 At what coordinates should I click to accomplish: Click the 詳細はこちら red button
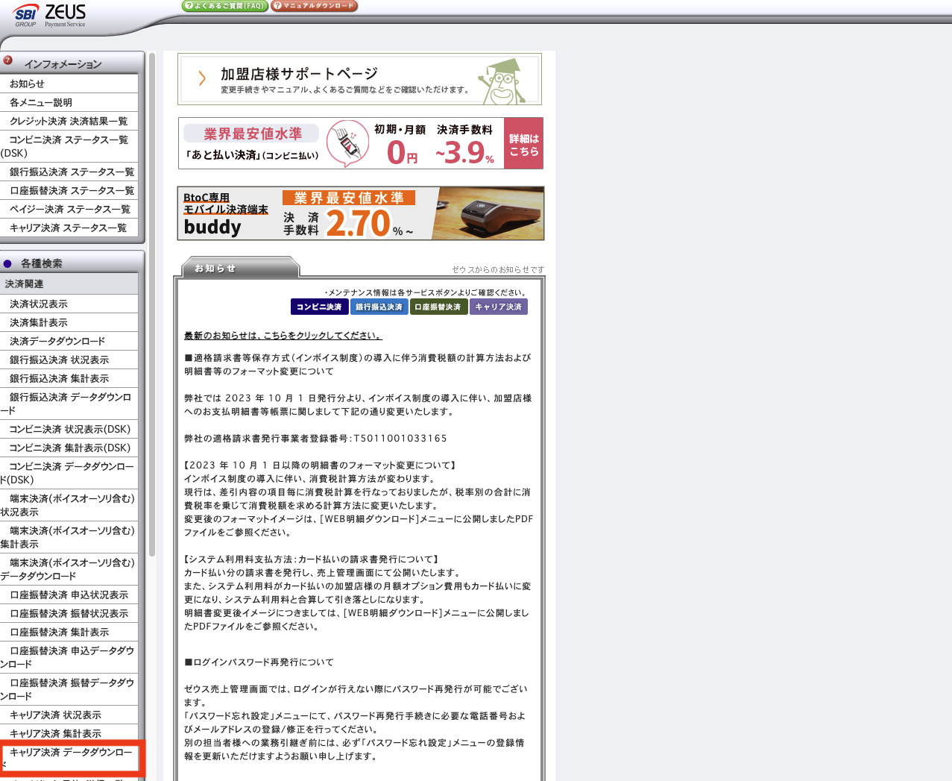pos(523,143)
